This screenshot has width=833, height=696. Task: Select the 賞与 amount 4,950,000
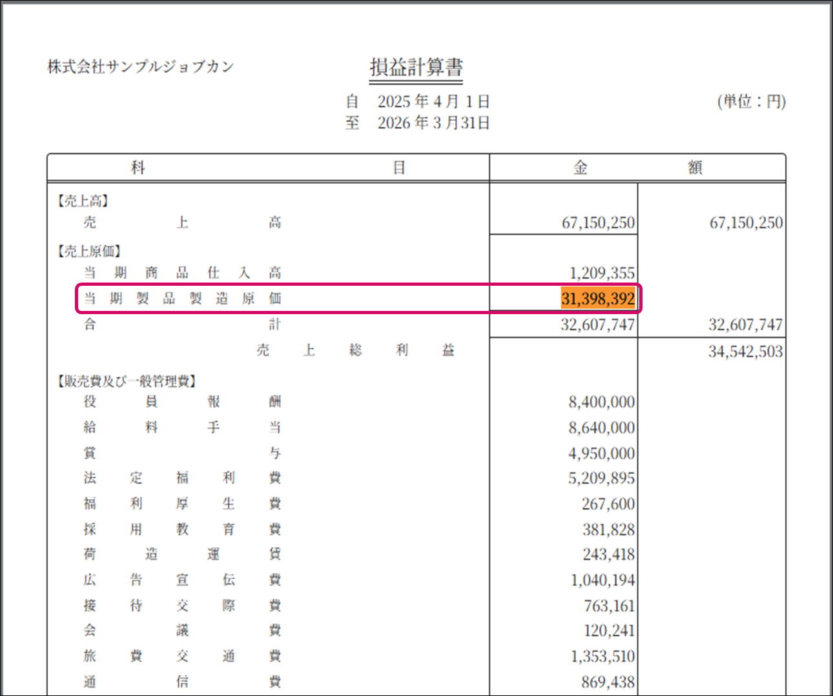click(x=601, y=453)
